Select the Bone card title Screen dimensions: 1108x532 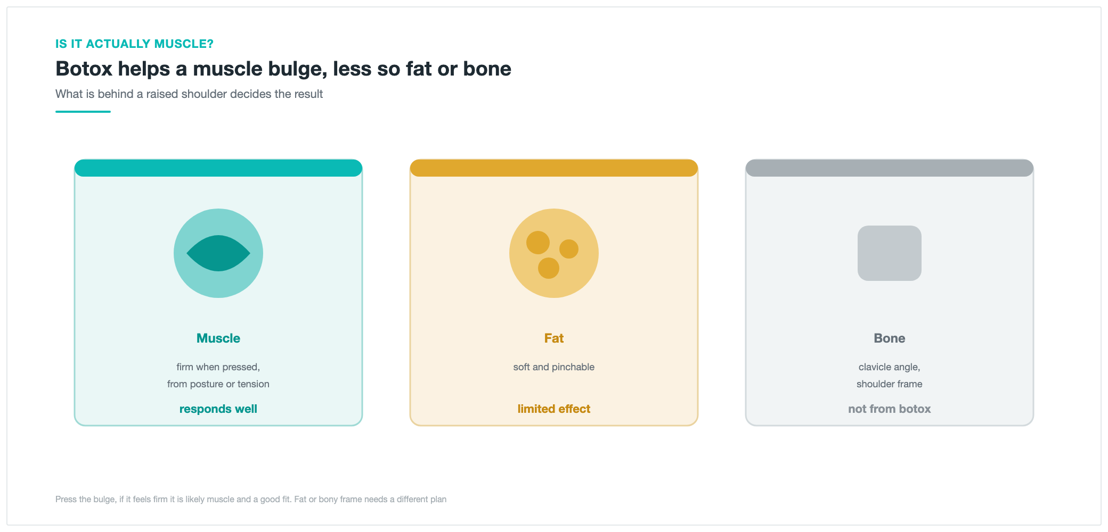pos(890,338)
